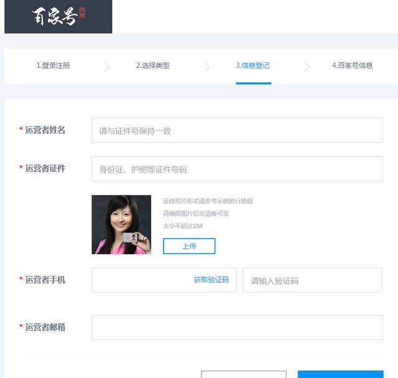
Task: Click 获取验证码 link
Action: click(x=211, y=280)
